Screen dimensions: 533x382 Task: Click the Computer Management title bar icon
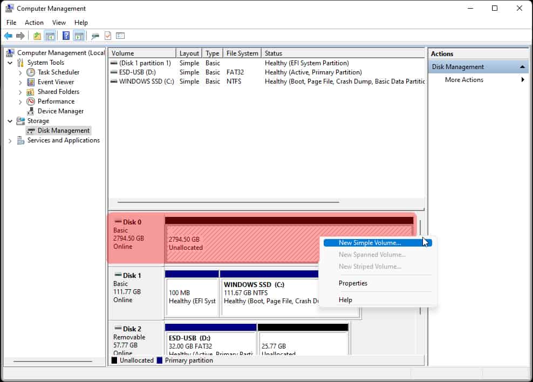click(x=10, y=8)
